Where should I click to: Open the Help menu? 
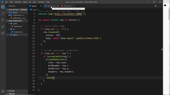(48, 2)
